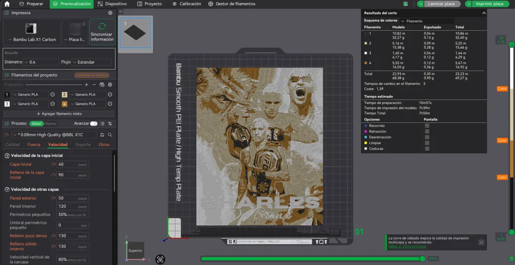The width and height of the screenshot is (515, 265).
Task: Remove filament 2 Generic PLA
Action: (x=110, y=95)
